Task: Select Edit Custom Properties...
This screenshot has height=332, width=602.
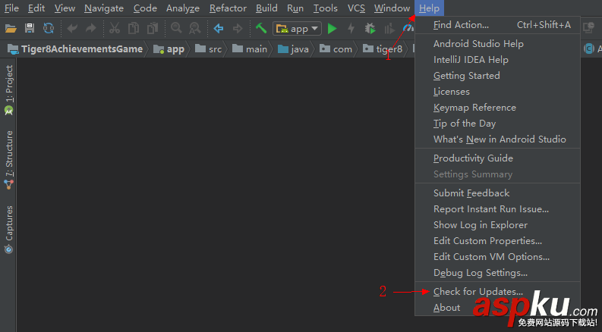Action: coord(497,241)
